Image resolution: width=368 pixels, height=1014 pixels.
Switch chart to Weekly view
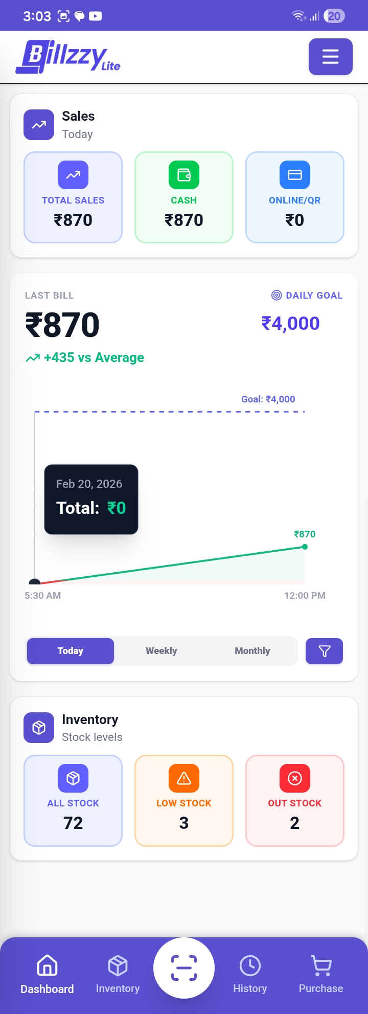point(162,651)
